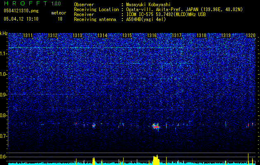Viewport: 260px width, 165px height.
Task: Click the antenna A504HB(yagi 4el) text
Action: coord(146,19)
